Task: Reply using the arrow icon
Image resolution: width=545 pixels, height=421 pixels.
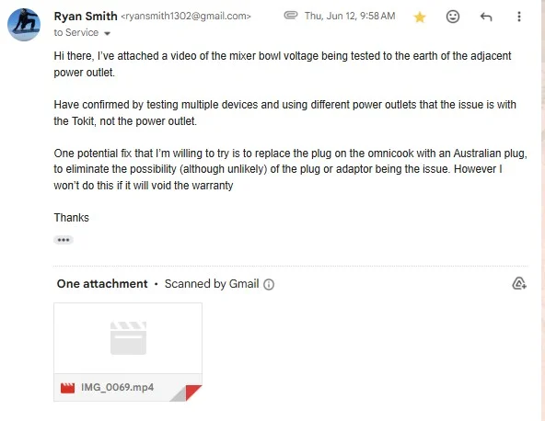Action: [x=486, y=17]
